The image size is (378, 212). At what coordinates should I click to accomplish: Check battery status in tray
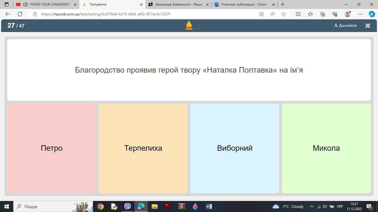point(332,206)
